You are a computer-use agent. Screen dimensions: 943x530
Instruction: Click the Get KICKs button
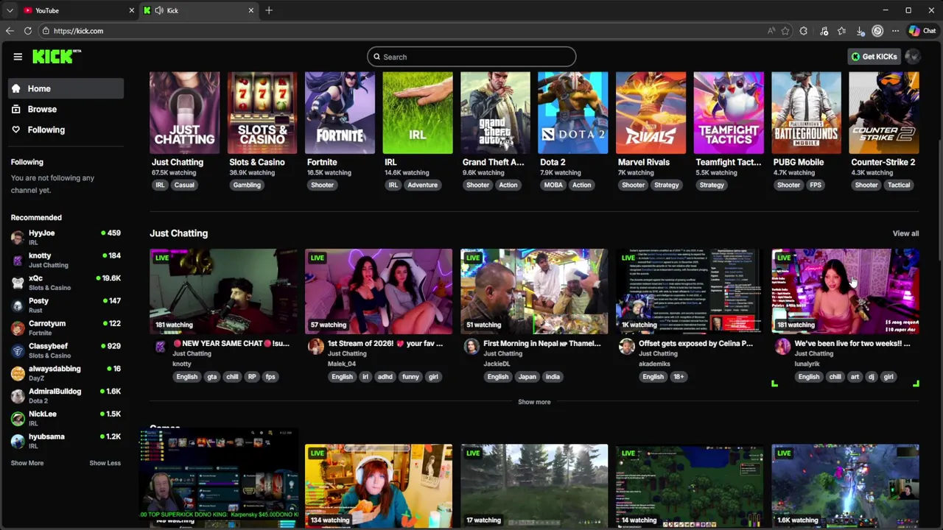pos(874,57)
